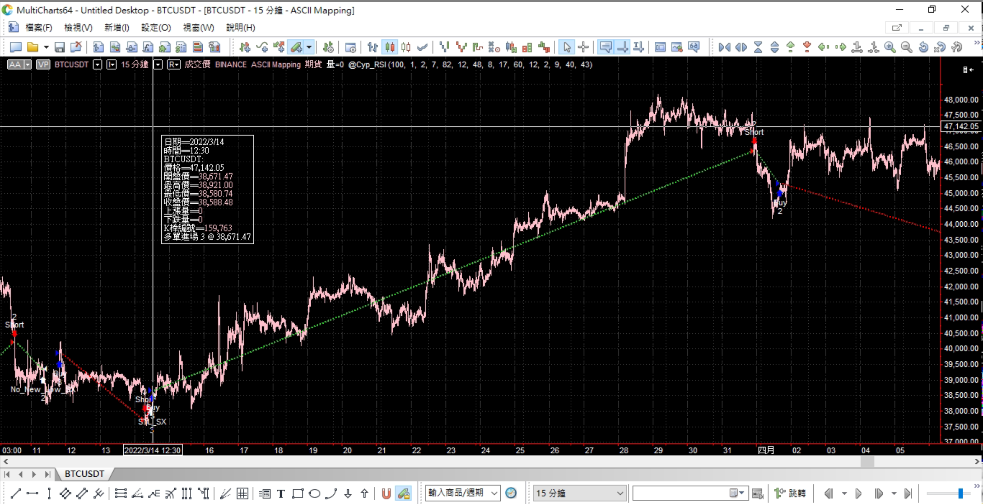Click the zoom out magnifier icon
This screenshot has height=504, width=983.
click(907, 47)
